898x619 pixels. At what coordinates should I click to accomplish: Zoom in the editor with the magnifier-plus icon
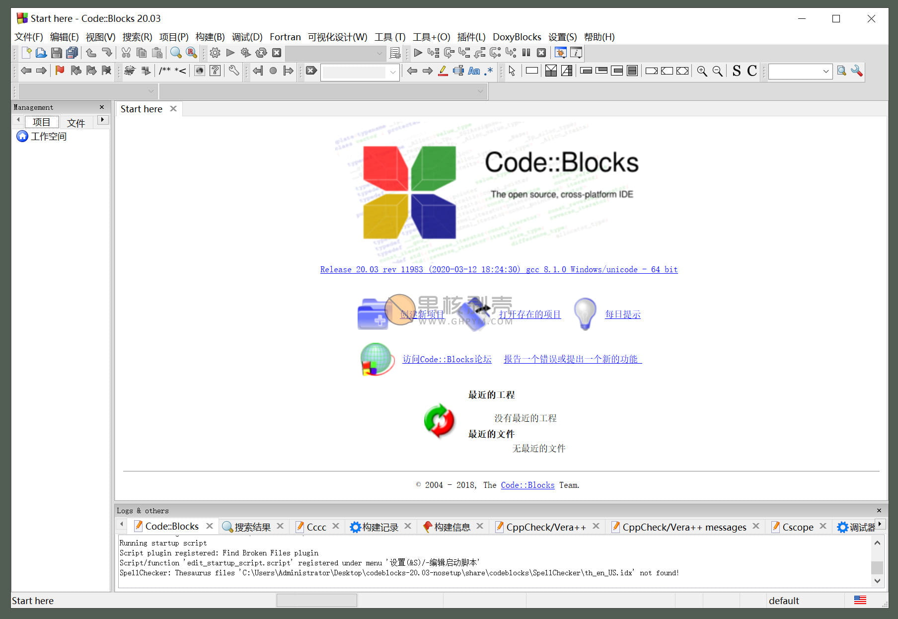click(x=702, y=71)
